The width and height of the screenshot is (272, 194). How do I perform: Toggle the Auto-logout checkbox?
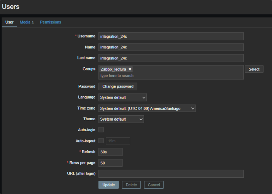[x=101, y=141]
